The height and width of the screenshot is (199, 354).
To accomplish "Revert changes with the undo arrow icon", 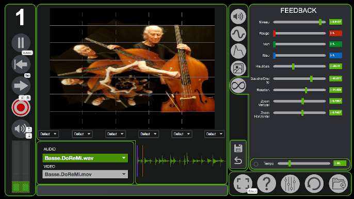I will pos(238,160).
